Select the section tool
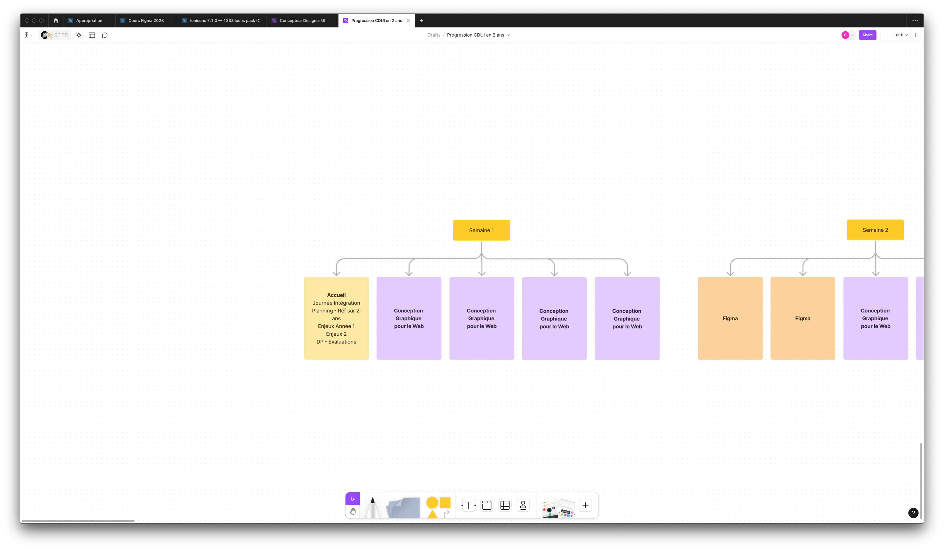944x550 pixels. (x=487, y=505)
